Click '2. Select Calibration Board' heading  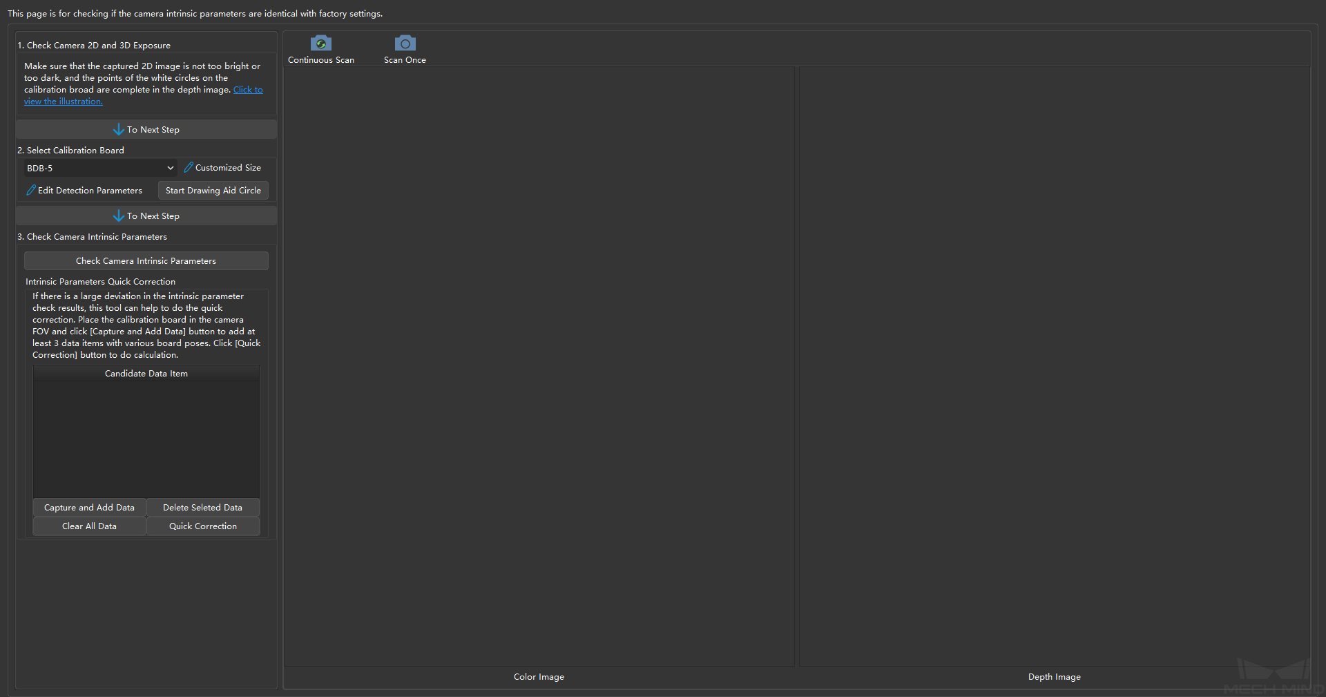[x=70, y=150]
